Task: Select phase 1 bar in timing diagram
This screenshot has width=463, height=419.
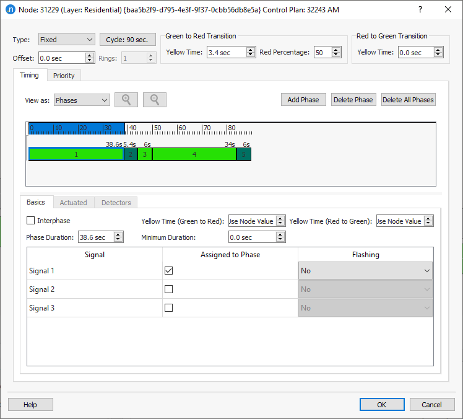Action: click(x=76, y=154)
